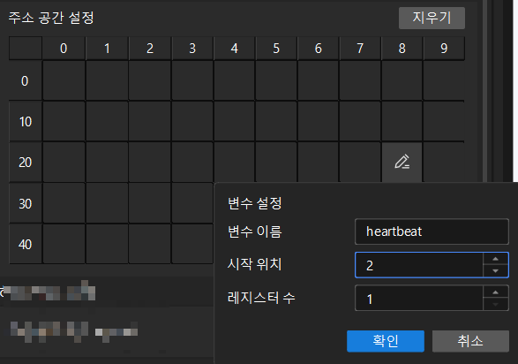Viewport: 518px width, 364px height.
Task: Select the grid cell at row 10, column 1
Action: click(x=107, y=121)
